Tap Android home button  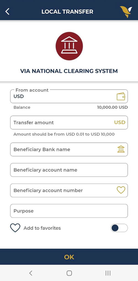69,273
